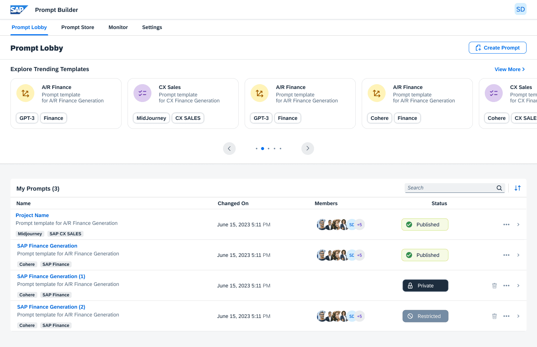Expand the unnumbered SAP Finance Generation row arrow
537x347 pixels.
click(518, 255)
